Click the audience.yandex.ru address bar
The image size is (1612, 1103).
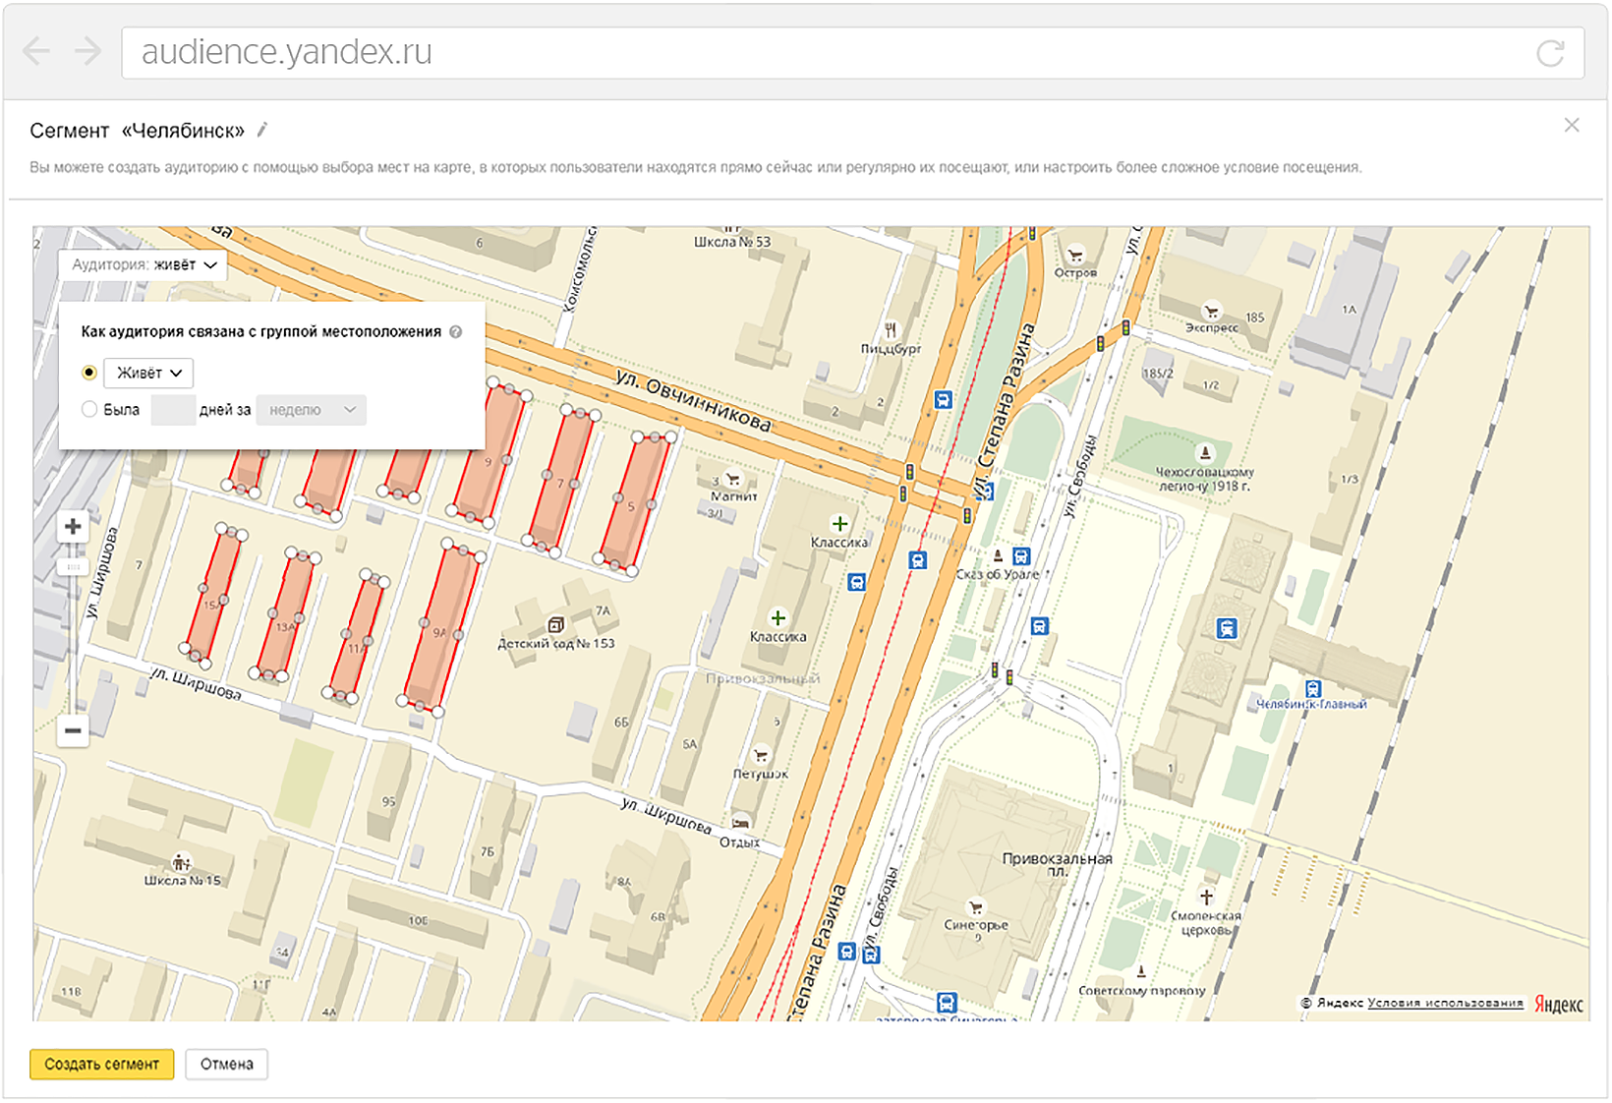coord(852,52)
